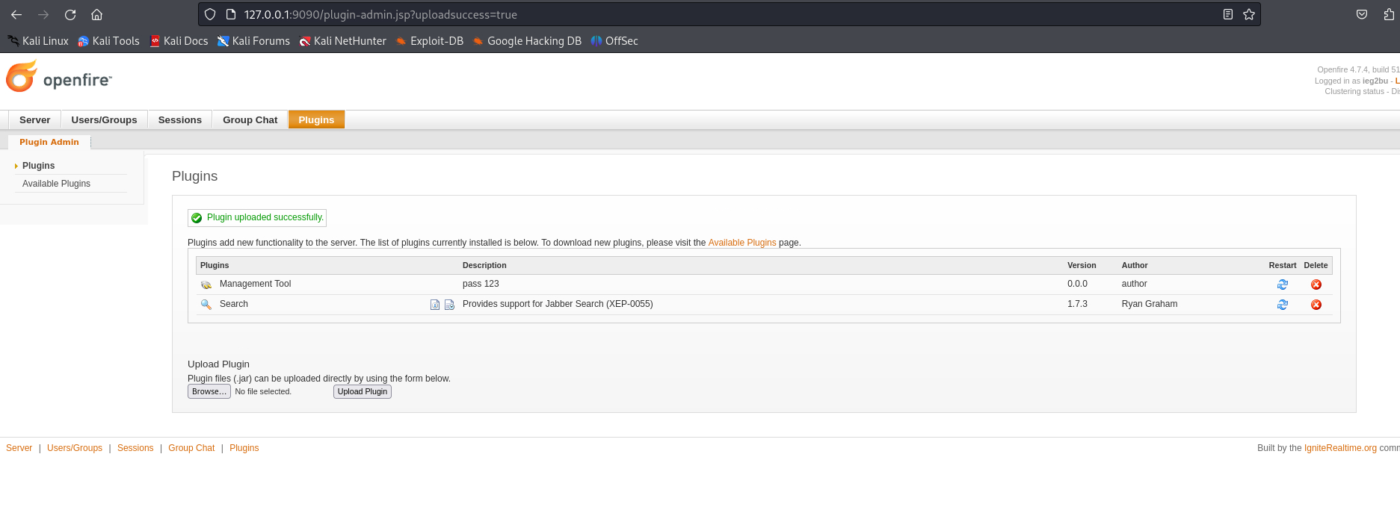Click the footer Users/Groups link
This screenshot has width=1400, height=513.
[x=75, y=448]
